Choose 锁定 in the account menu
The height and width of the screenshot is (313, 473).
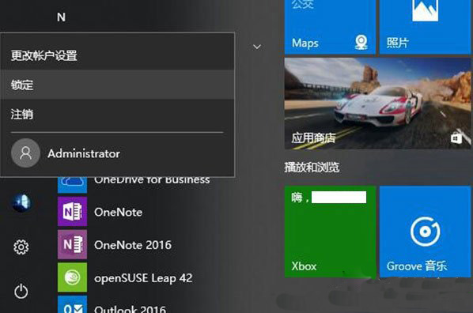pos(117,85)
